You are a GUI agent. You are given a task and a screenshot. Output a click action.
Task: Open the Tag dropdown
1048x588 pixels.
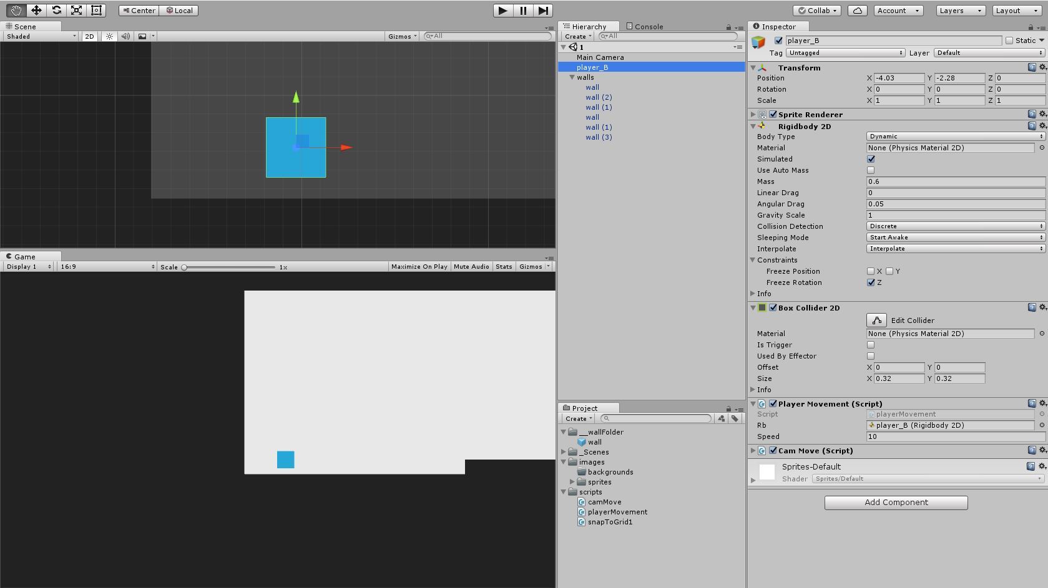(x=846, y=53)
